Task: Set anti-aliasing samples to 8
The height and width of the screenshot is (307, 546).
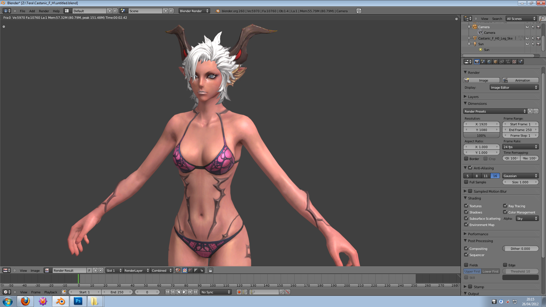Action: tap(477, 176)
